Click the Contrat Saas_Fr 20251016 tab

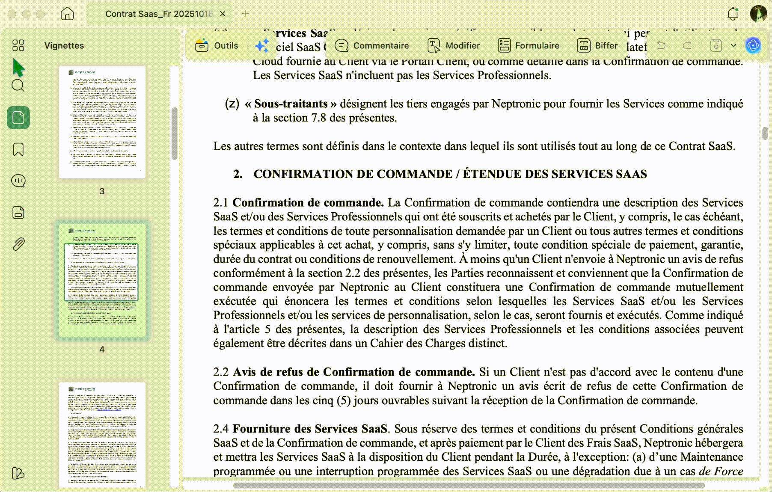(x=159, y=14)
